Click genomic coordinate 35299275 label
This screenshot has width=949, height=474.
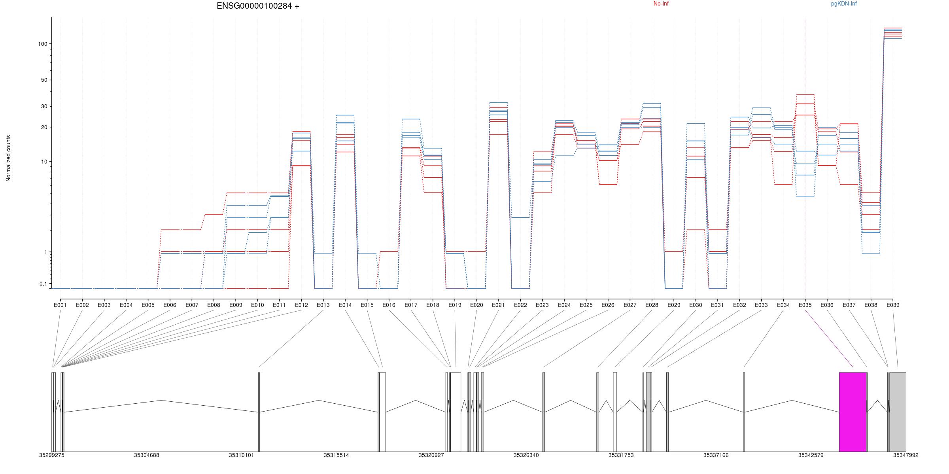(51, 455)
